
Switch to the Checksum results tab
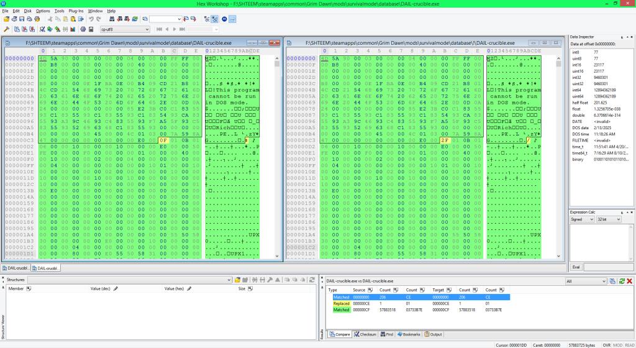[x=366, y=334]
